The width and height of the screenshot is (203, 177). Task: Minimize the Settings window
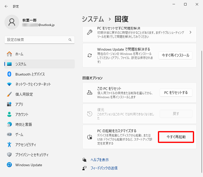(x=174, y=4)
